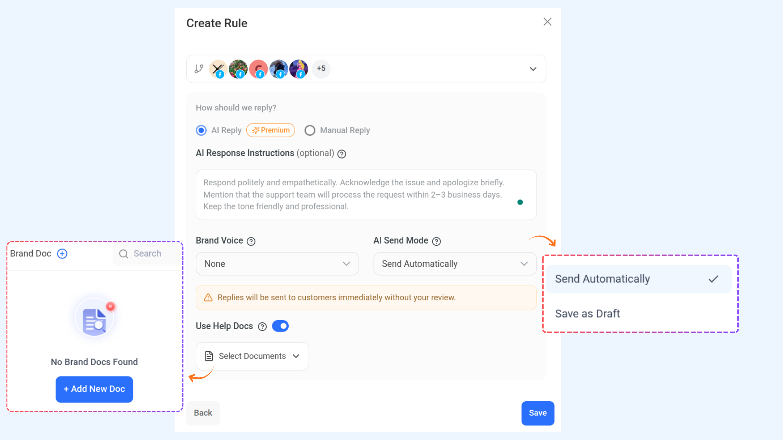783x440 pixels.
Task: Click the AI Send Mode help icon
Action: pyautogui.click(x=436, y=241)
